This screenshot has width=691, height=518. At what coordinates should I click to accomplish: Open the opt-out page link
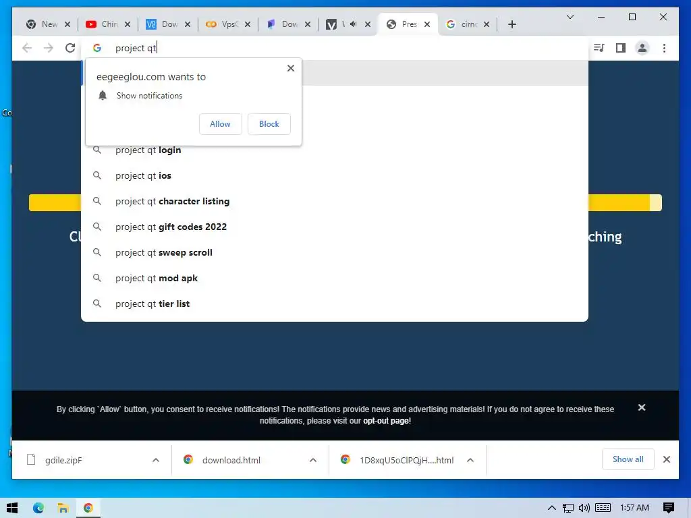pyautogui.click(x=386, y=421)
